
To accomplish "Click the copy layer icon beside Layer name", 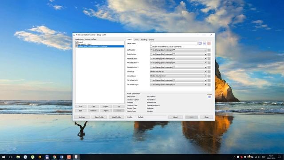I will [x=200, y=44].
